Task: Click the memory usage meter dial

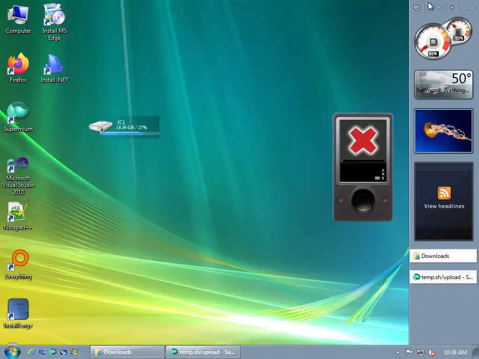Action: point(458,30)
